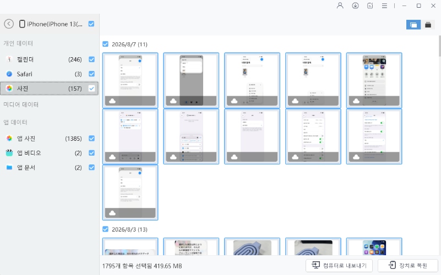
Task: Uncheck the 사진 checkbox
Action: (x=92, y=89)
